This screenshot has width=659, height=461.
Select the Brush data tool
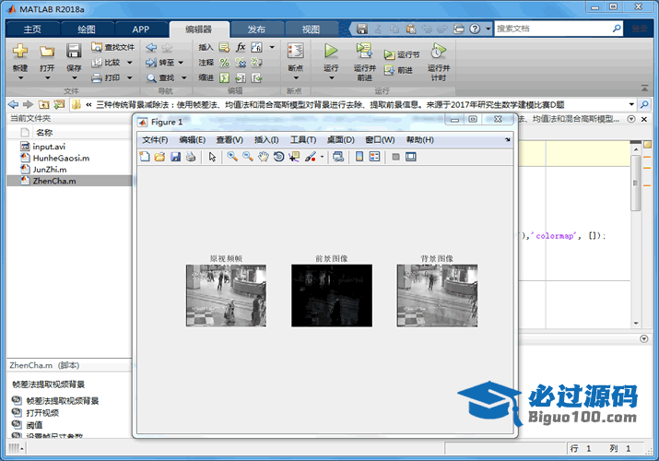[311, 157]
